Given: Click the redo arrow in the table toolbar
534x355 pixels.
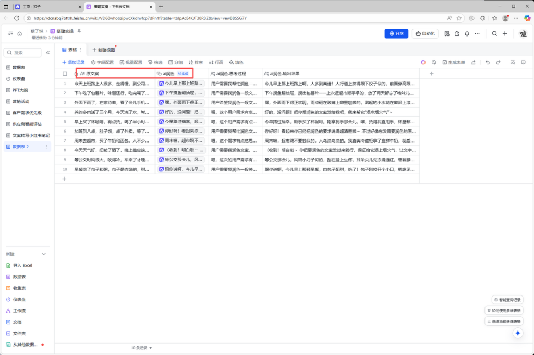Looking at the screenshot, I should pyautogui.click(x=498, y=62).
